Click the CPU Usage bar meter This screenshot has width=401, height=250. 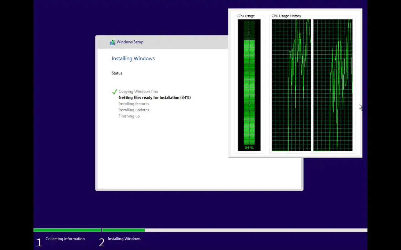(x=249, y=85)
